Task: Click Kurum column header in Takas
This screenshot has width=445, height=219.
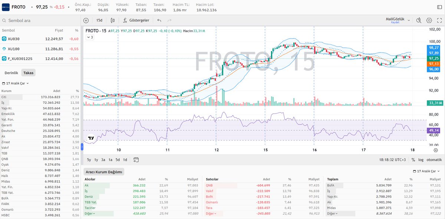Action: [7, 90]
